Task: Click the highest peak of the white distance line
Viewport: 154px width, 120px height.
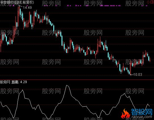Action: click(x=67, y=85)
